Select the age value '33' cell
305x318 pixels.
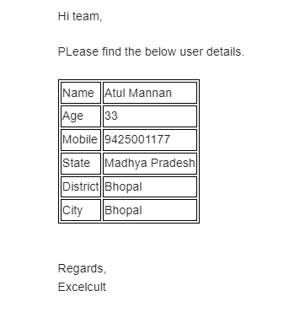pyautogui.click(x=150, y=116)
